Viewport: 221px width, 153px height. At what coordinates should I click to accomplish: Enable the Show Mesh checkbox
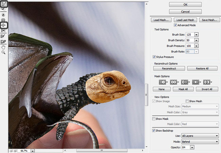[187, 101]
